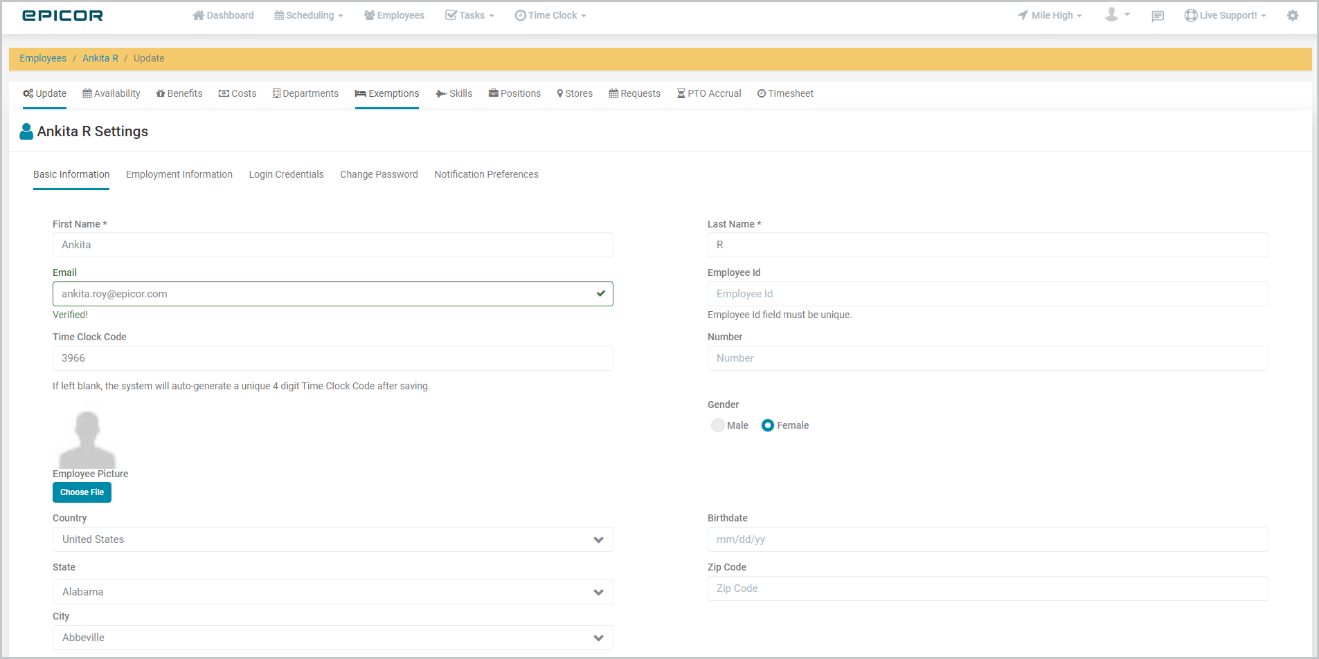Click the Time Clock clock icon
Screen dimensions: 1319x659
(520, 15)
